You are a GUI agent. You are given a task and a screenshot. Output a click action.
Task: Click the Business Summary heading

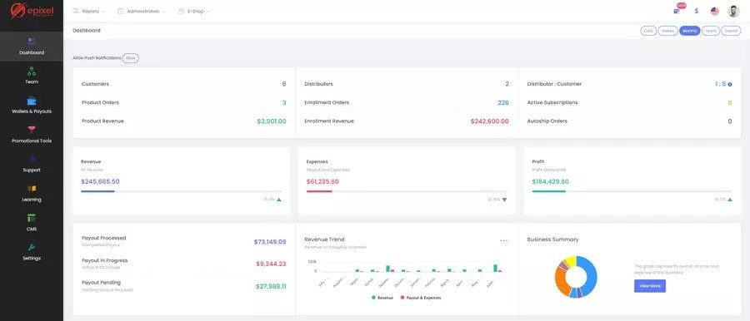coord(553,240)
